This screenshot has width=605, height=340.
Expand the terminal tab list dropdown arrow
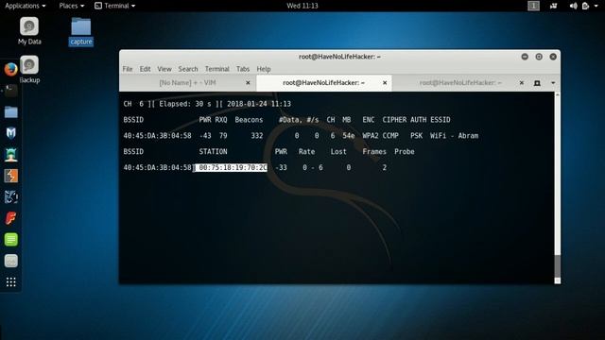coord(553,83)
